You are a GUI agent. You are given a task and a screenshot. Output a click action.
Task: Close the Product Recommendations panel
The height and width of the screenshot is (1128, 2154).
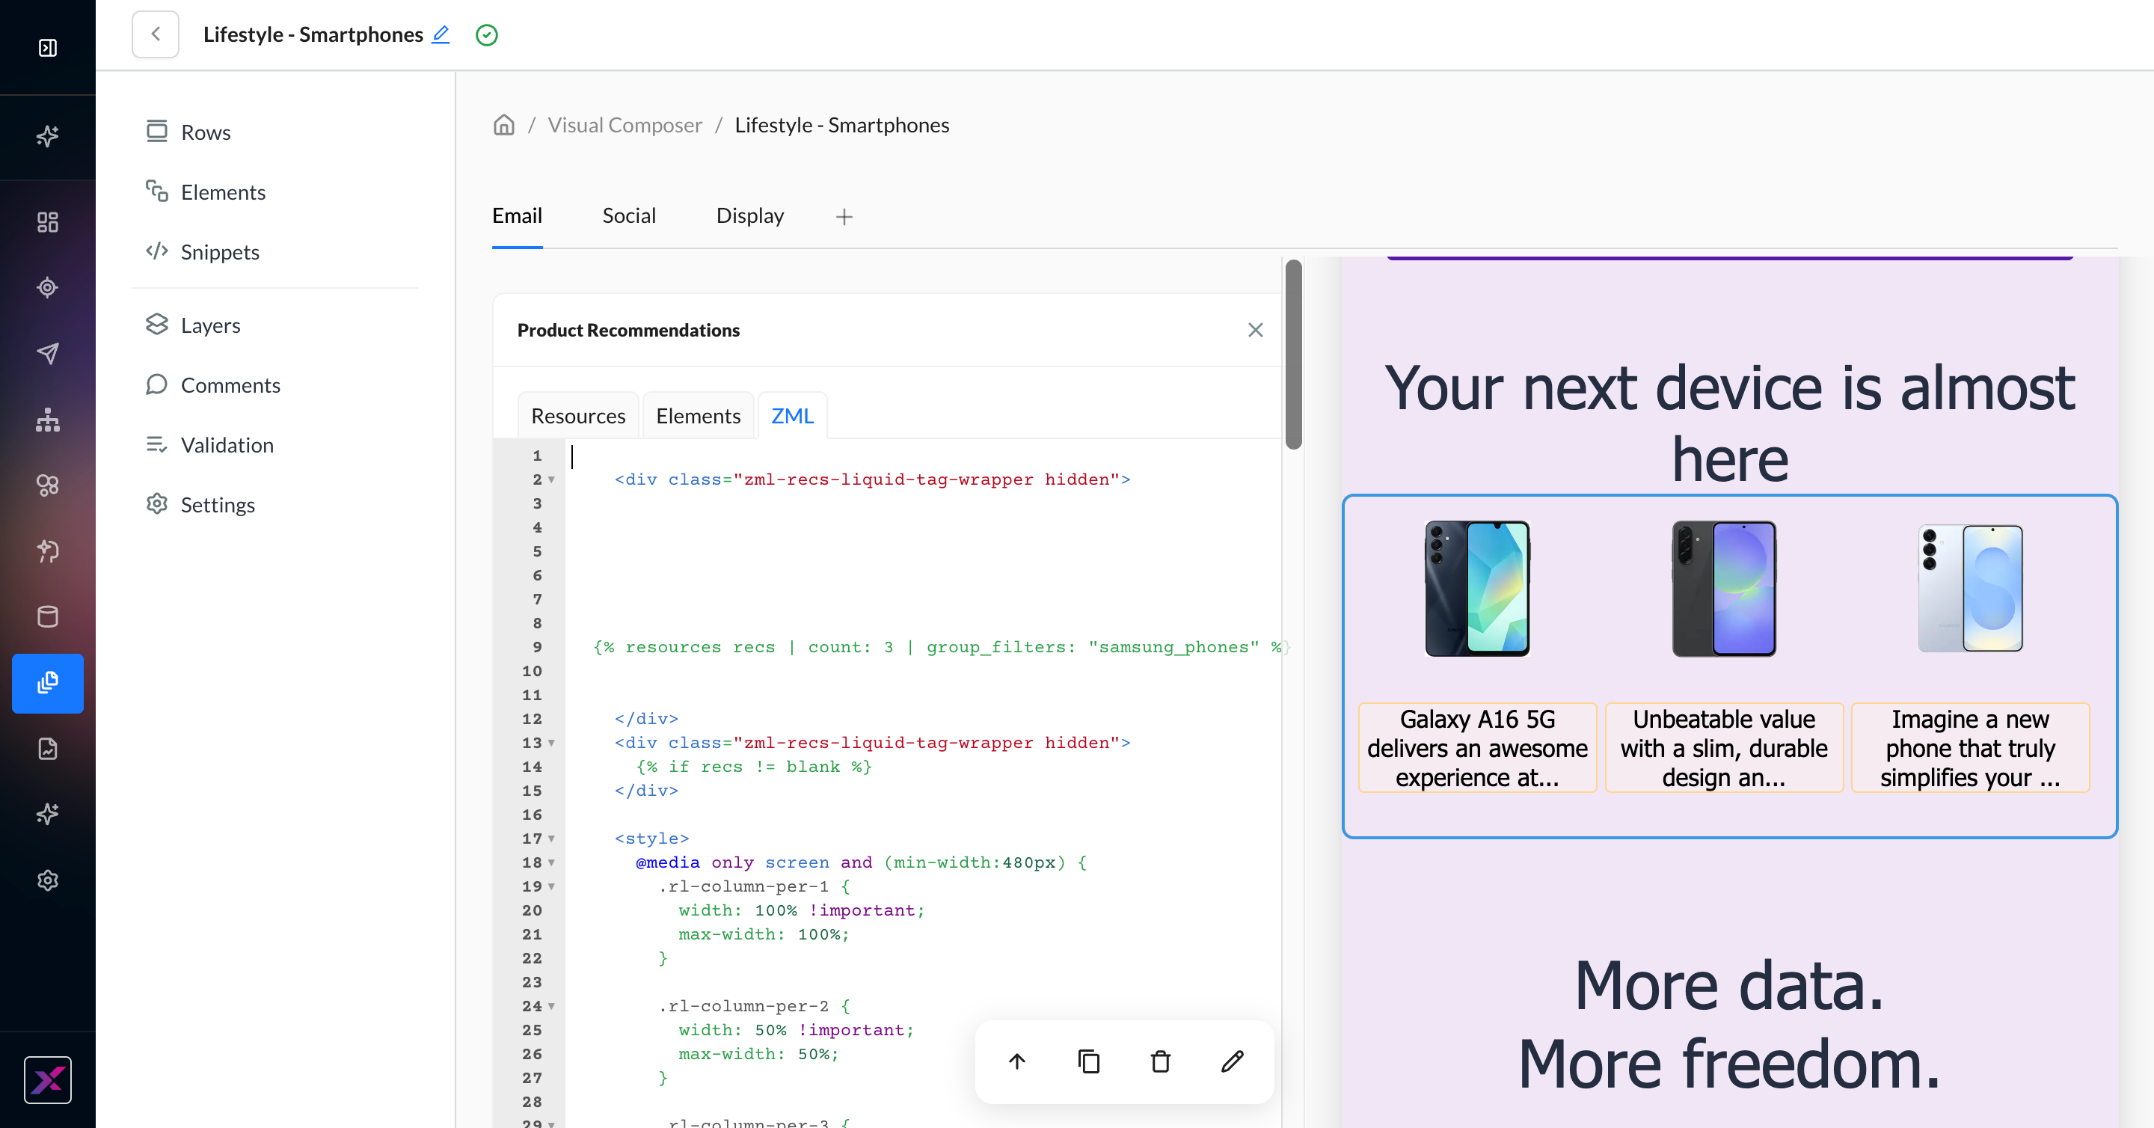click(x=1255, y=329)
